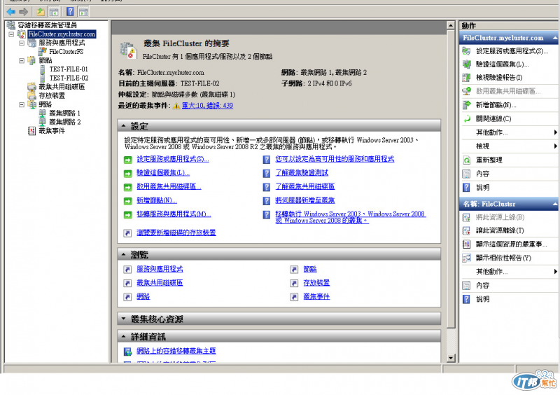Screen dimensions: 560x395
Task: Select 叢集事件 in the tree
Action: point(52,131)
